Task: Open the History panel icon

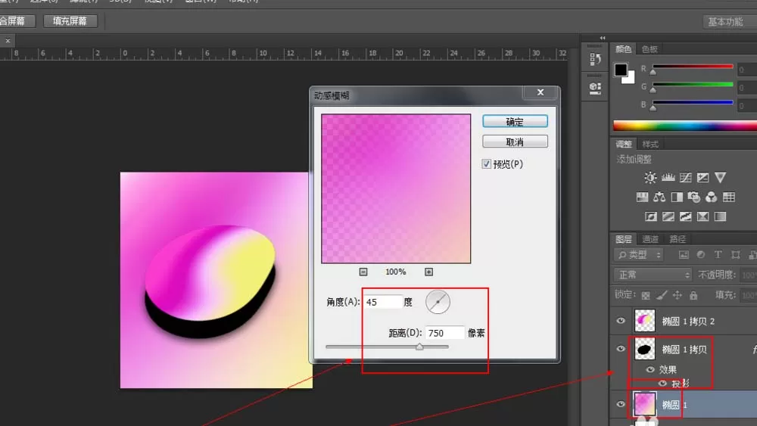Action: point(595,59)
